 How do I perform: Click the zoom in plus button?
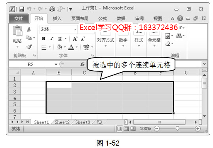tap(198, 129)
